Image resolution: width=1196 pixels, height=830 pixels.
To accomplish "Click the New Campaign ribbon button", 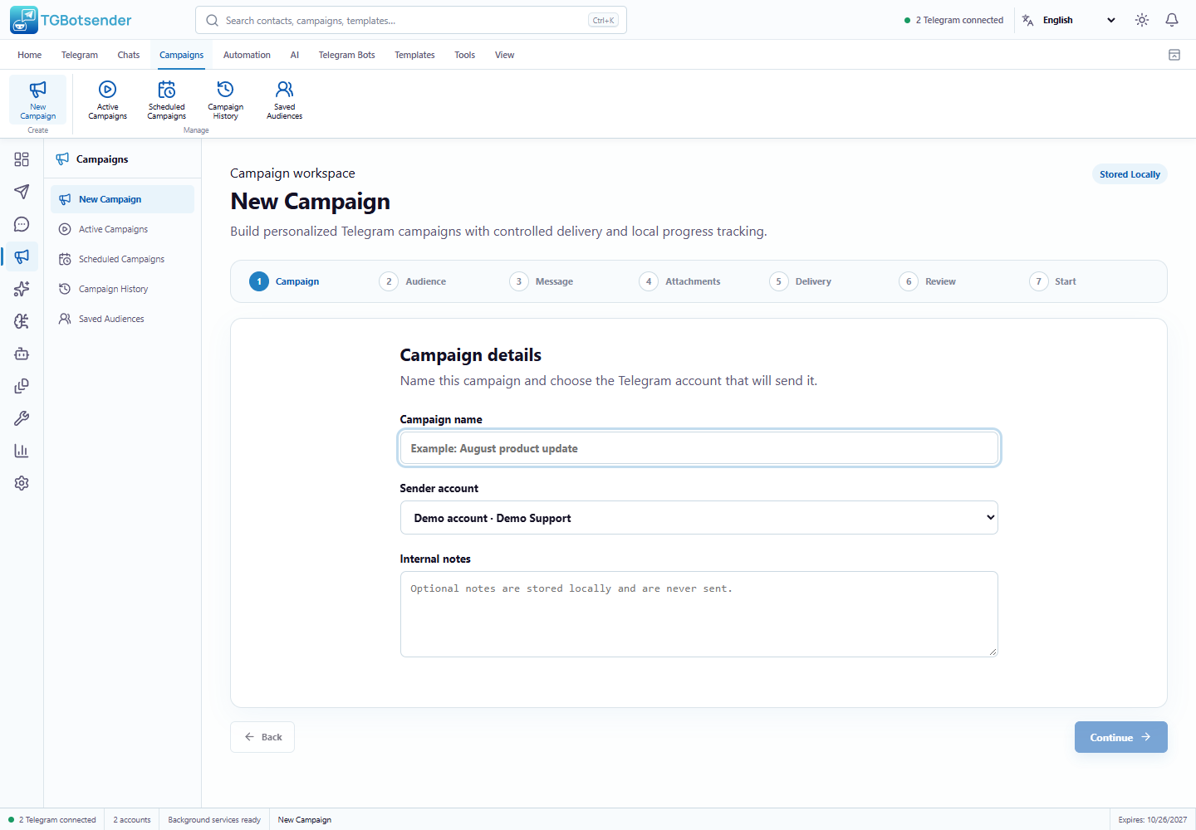I will point(38,100).
